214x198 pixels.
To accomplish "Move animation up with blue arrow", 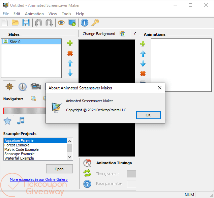I will pos(143,54).
